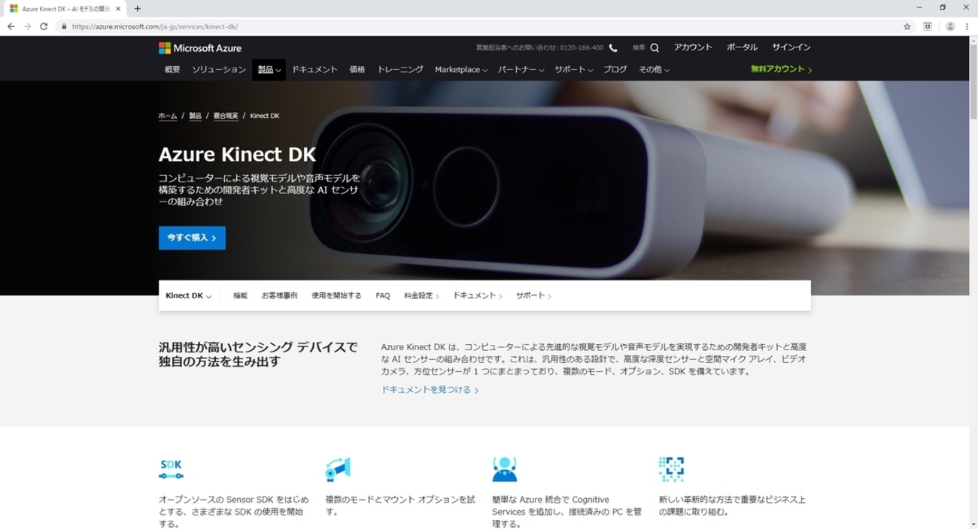Screen dimensions: 978x529
Task: Open Chrome's three-dot menu
Action: pos(967,26)
